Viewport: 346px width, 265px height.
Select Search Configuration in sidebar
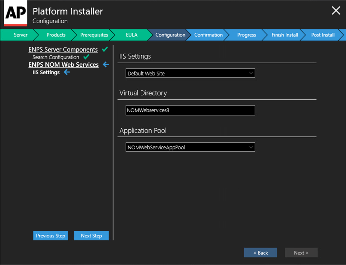(56, 57)
